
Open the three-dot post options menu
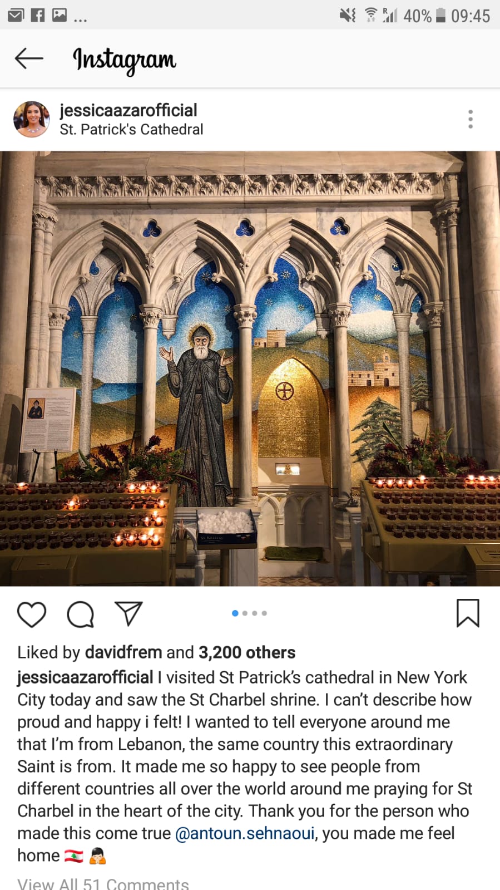[471, 119]
